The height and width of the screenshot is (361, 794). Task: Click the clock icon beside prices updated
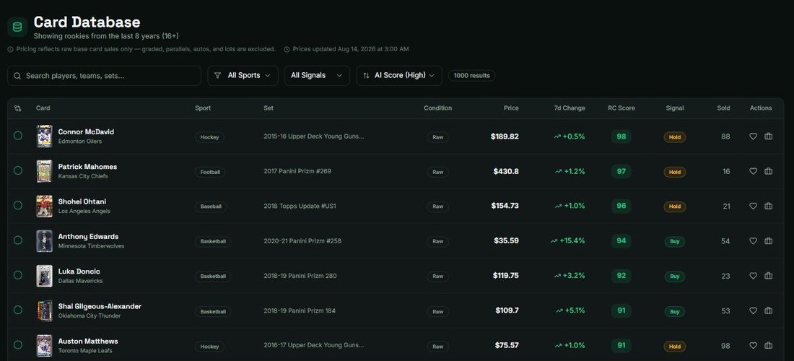(x=287, y=50)
